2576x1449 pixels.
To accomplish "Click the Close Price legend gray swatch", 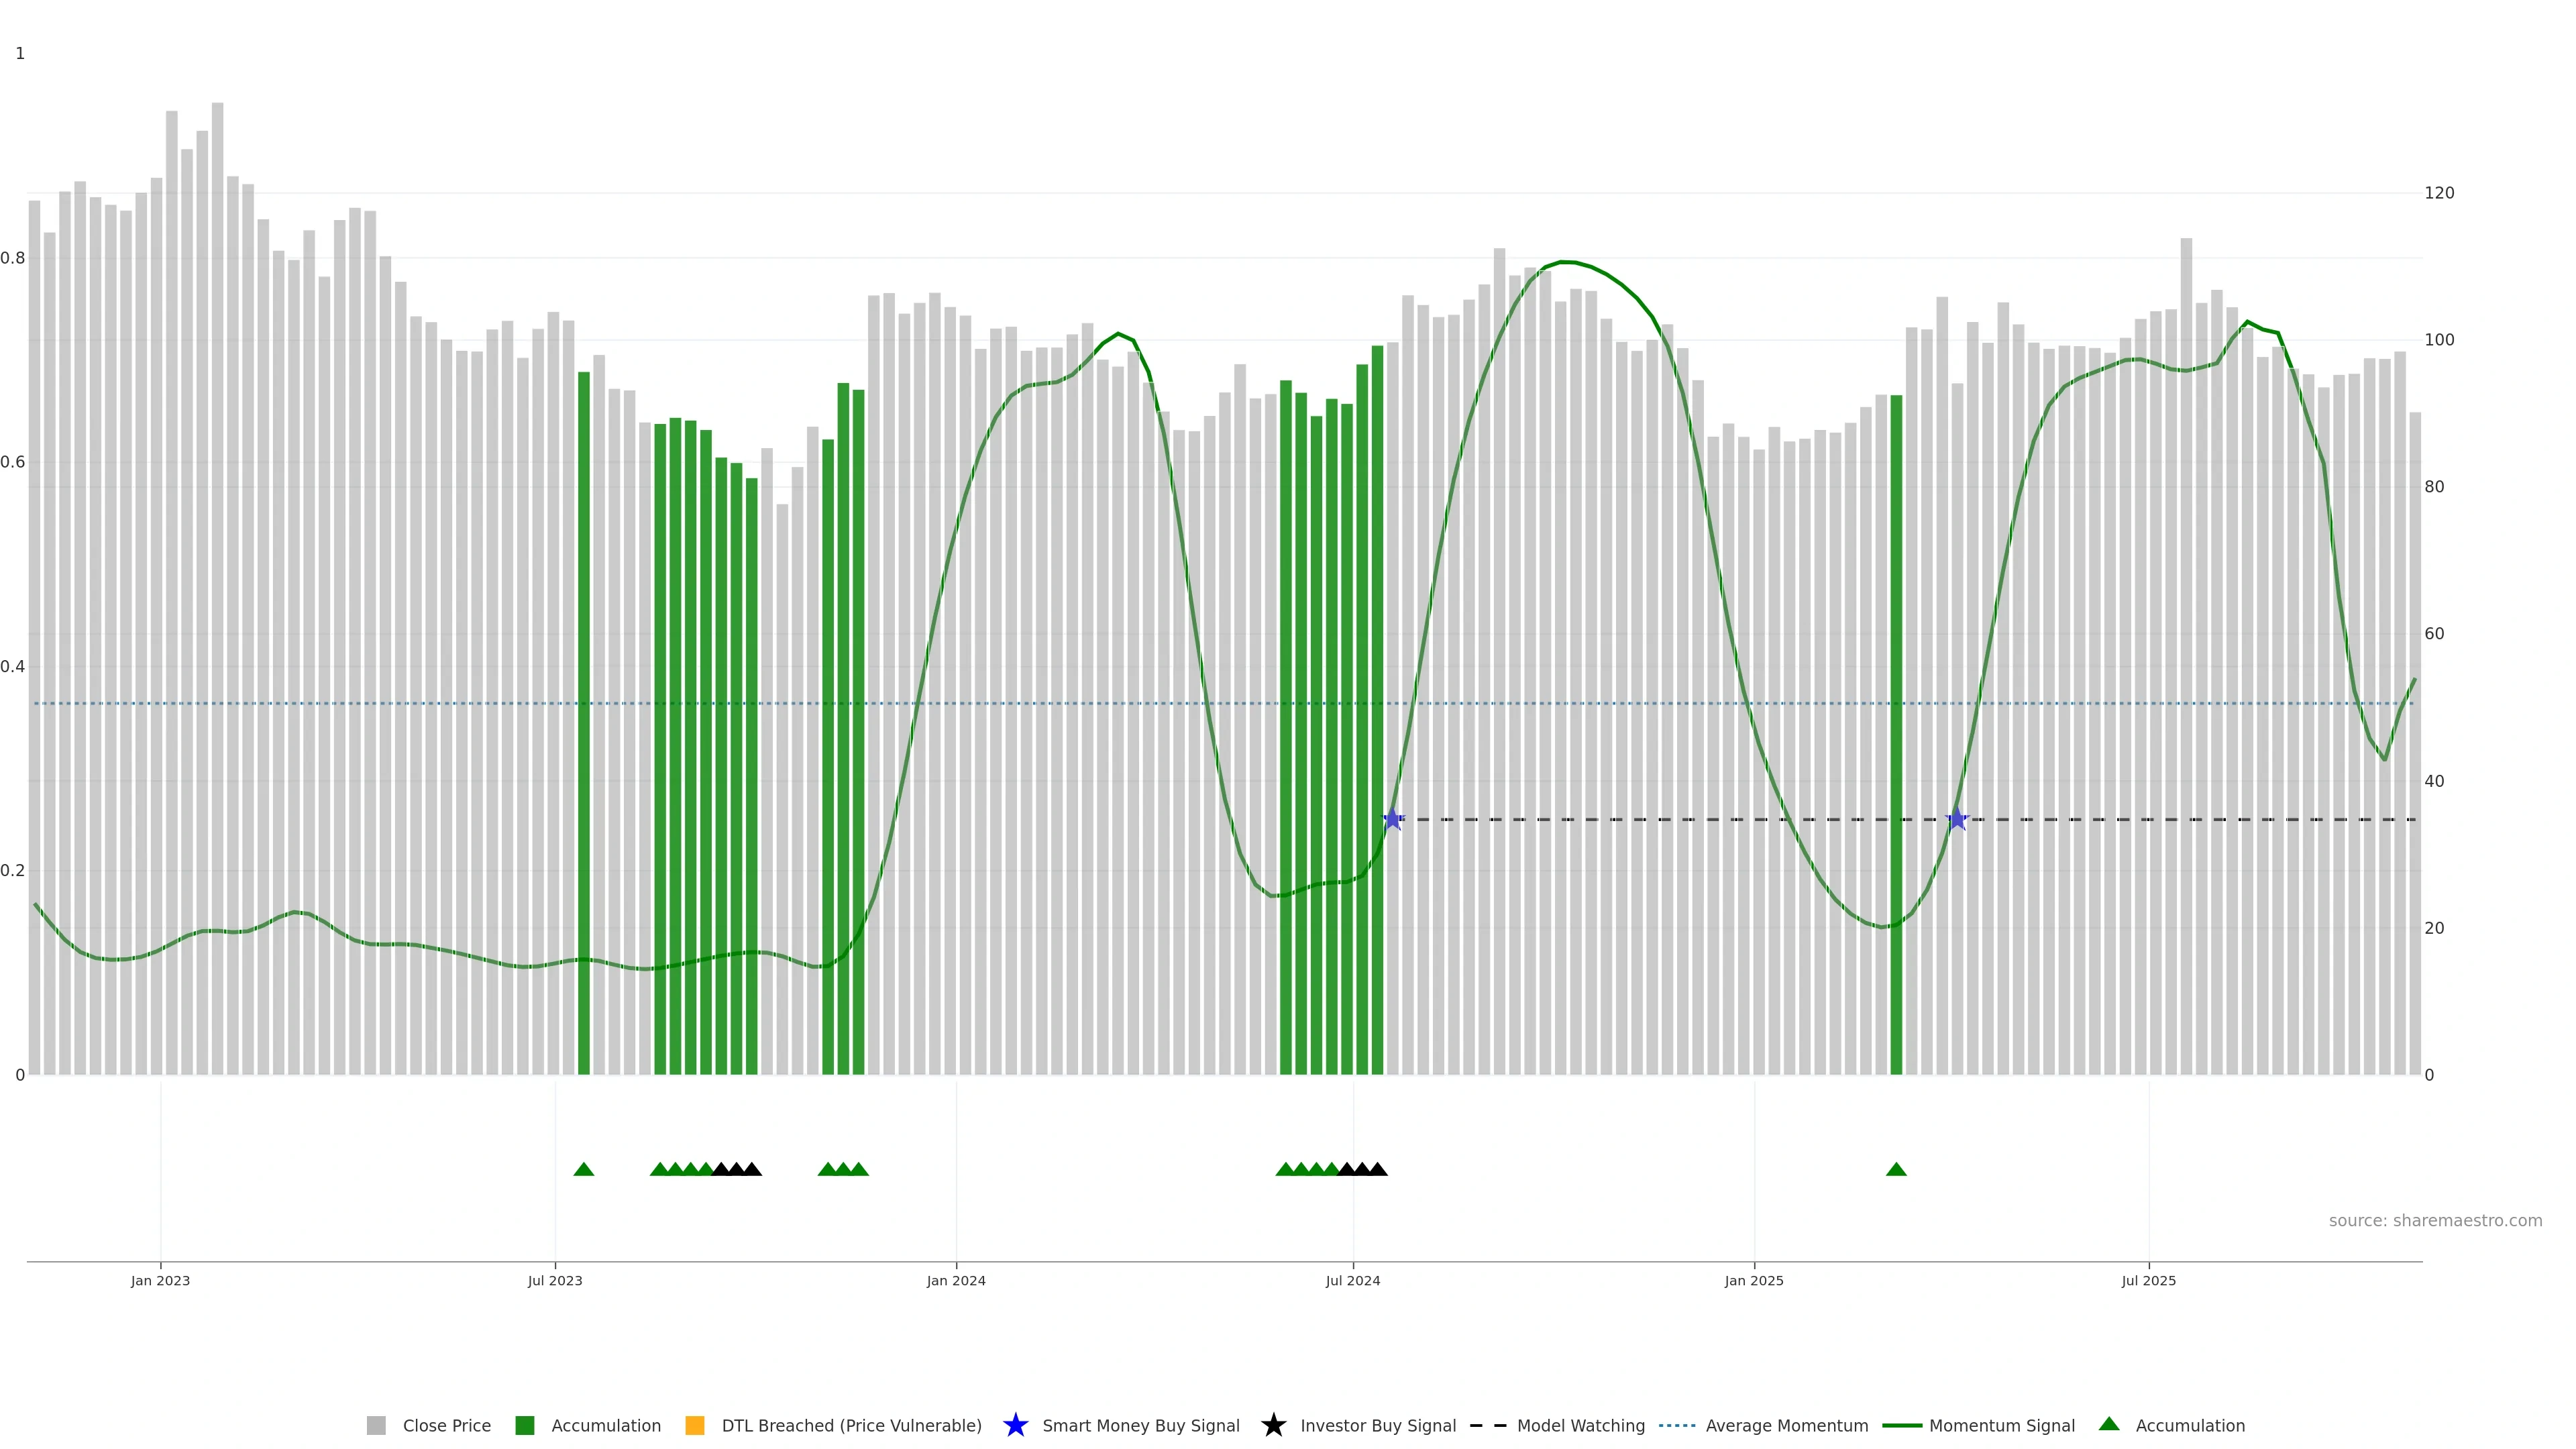I will click(376, 1426).
